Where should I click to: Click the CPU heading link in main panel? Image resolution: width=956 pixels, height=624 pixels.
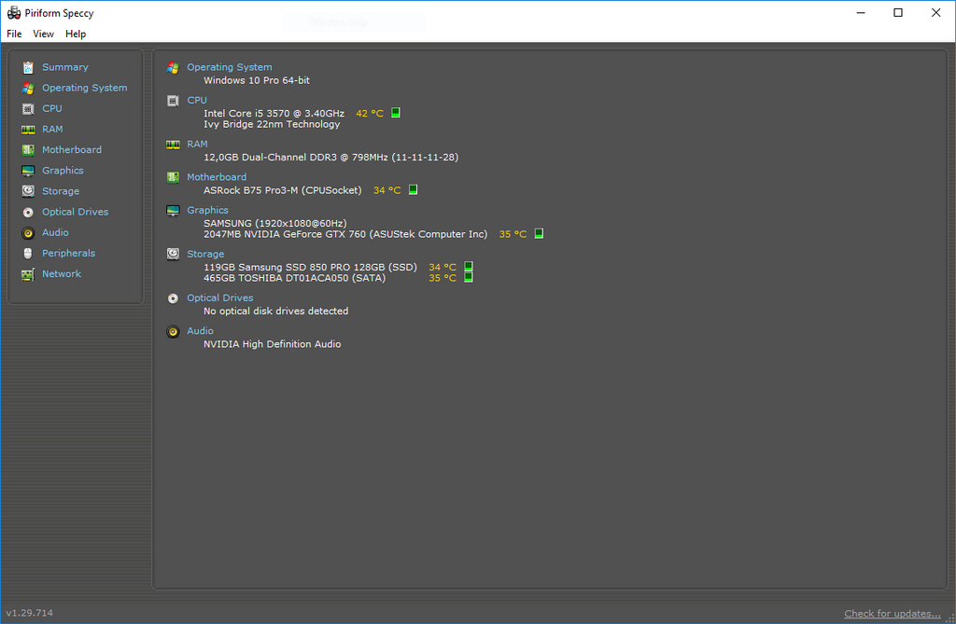tap(197, 100)
